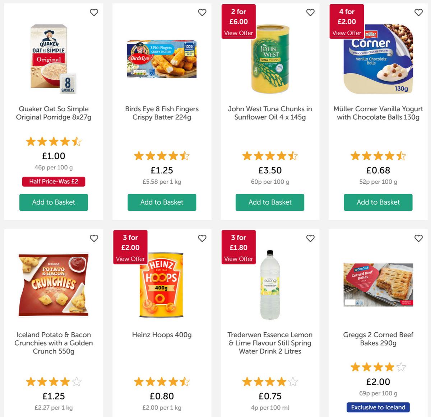The image size is (431, 417).
Task: Favourite the Trederwen spring water drink
Action: tap(310, 238)
